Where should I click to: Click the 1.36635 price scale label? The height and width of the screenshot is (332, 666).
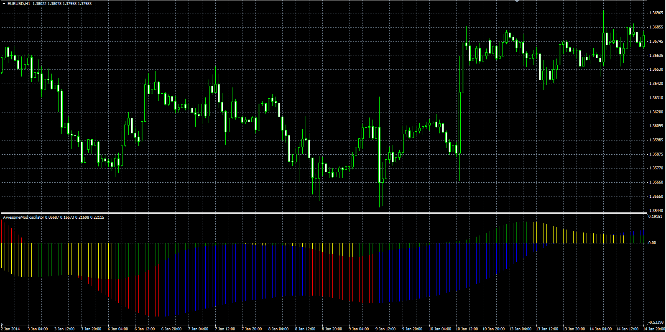click(x=656, y=55)
